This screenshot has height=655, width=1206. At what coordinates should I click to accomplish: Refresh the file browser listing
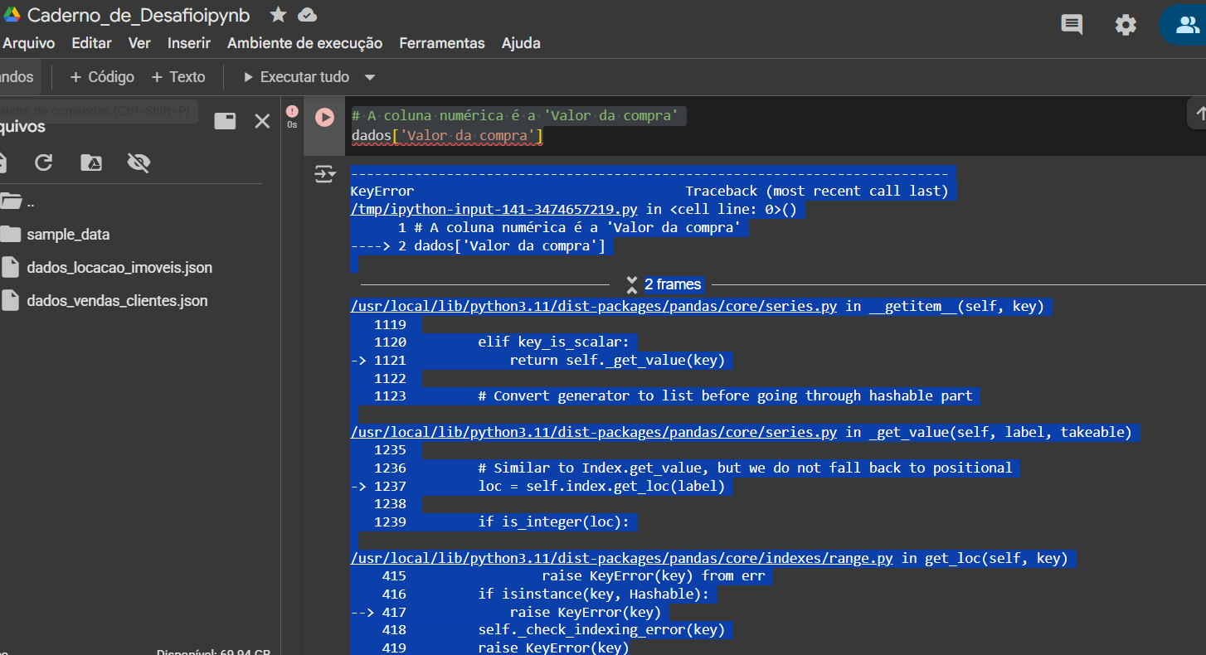(x=44, y=163)
